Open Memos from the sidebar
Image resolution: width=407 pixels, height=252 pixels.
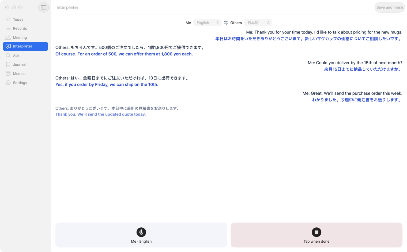tap(25, 74)
